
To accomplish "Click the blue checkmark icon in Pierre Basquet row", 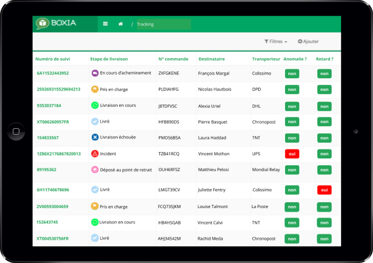I will 95,122.
